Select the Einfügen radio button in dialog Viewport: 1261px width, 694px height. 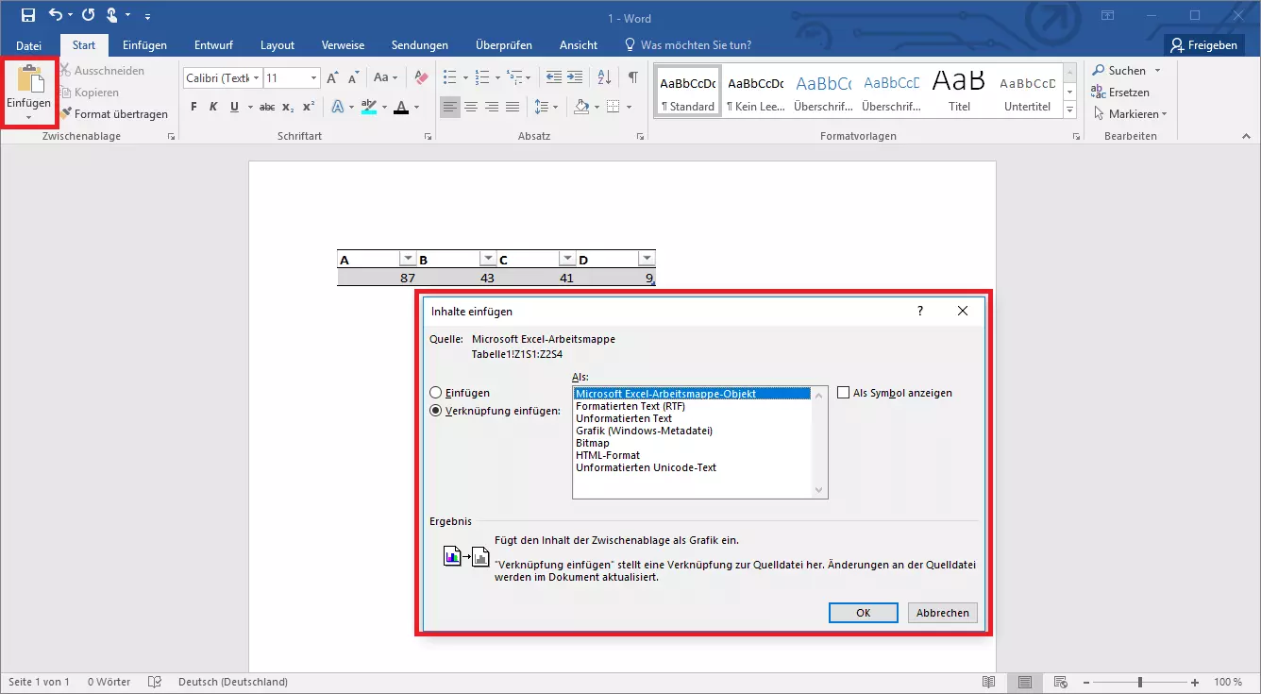(435, 393)
